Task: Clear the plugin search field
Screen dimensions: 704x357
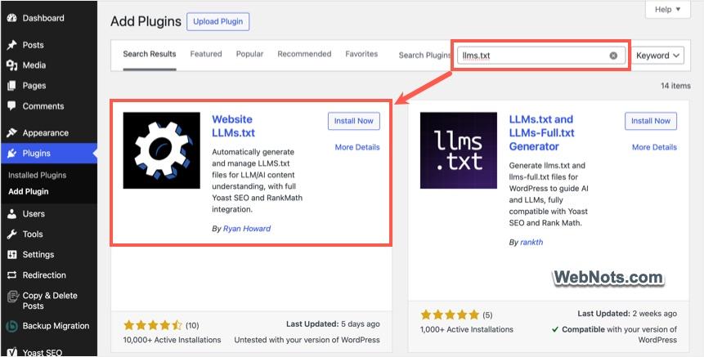Action: [613, 56]
